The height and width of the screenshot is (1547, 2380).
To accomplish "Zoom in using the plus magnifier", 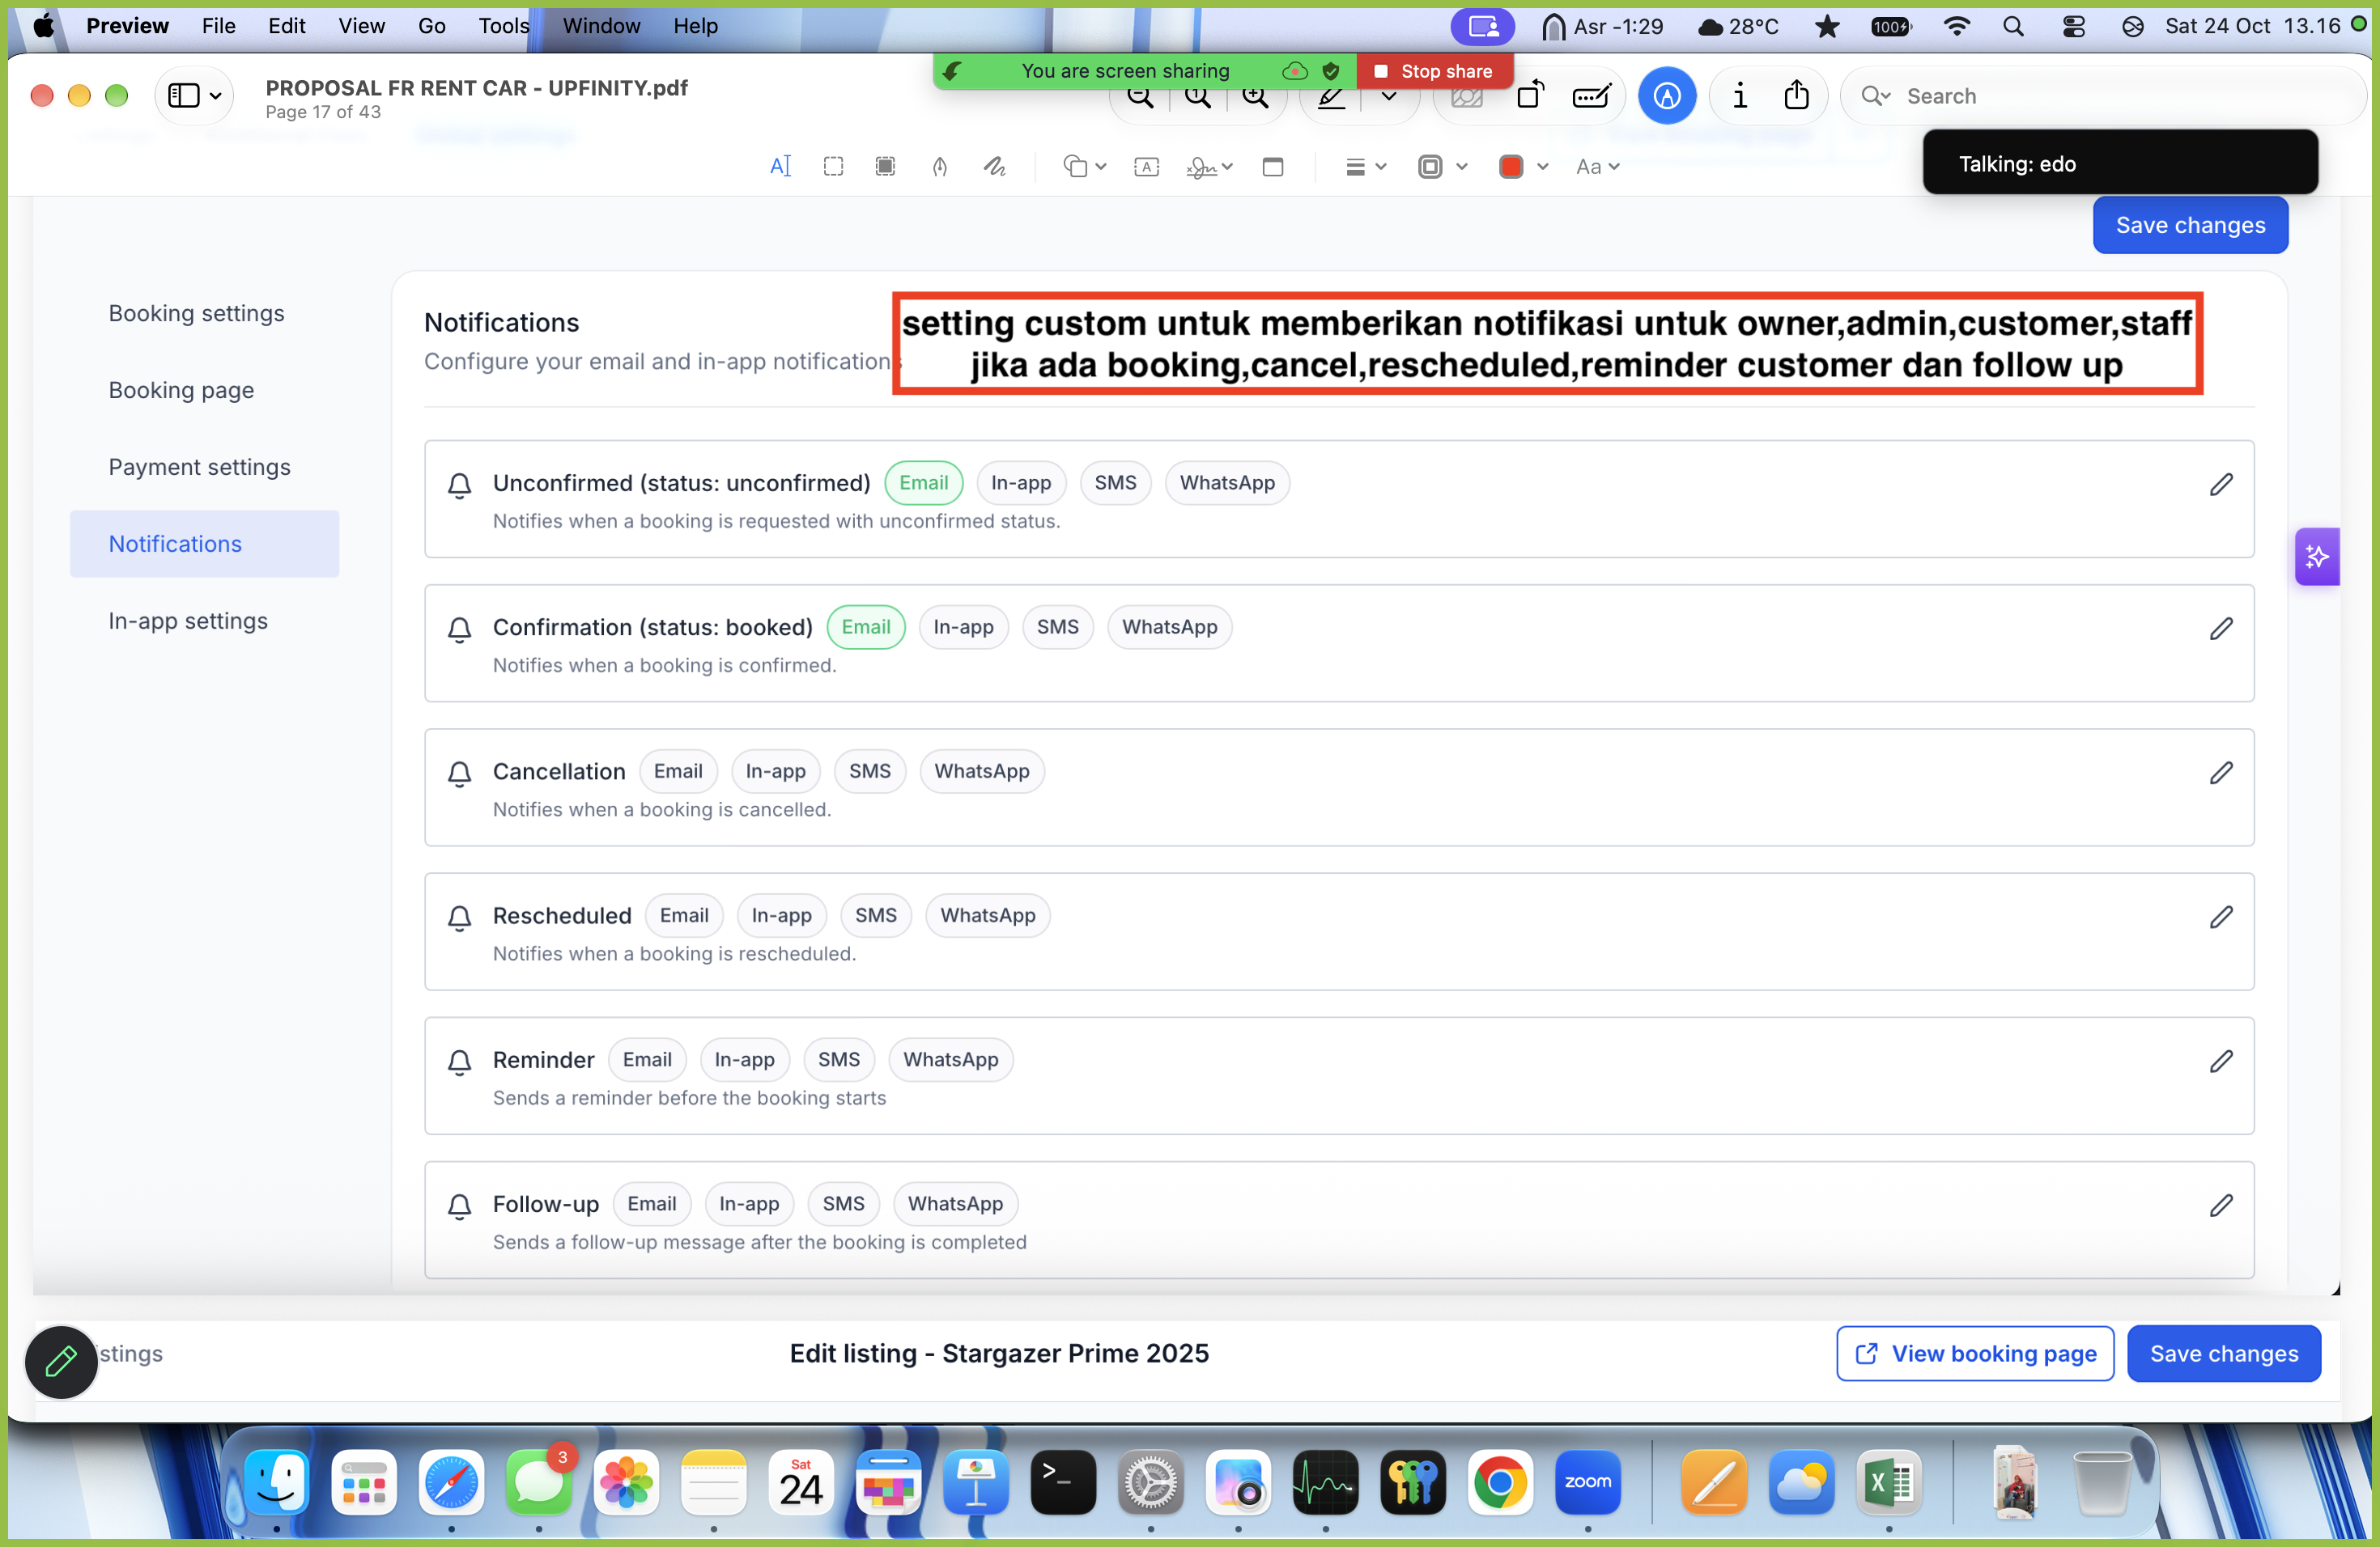I will coord(1255,97).
